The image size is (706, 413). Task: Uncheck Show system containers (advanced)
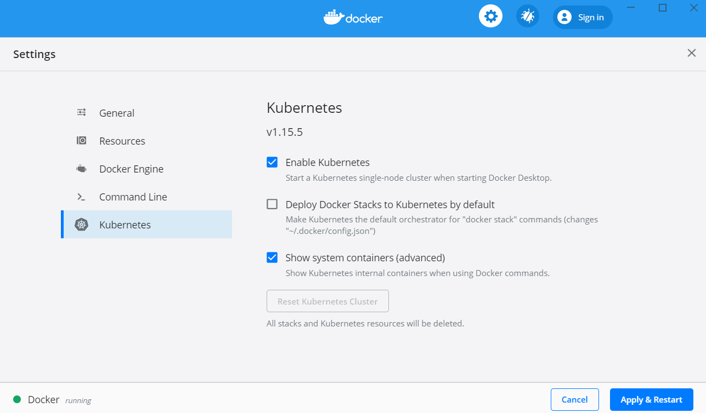click(272, 257)
